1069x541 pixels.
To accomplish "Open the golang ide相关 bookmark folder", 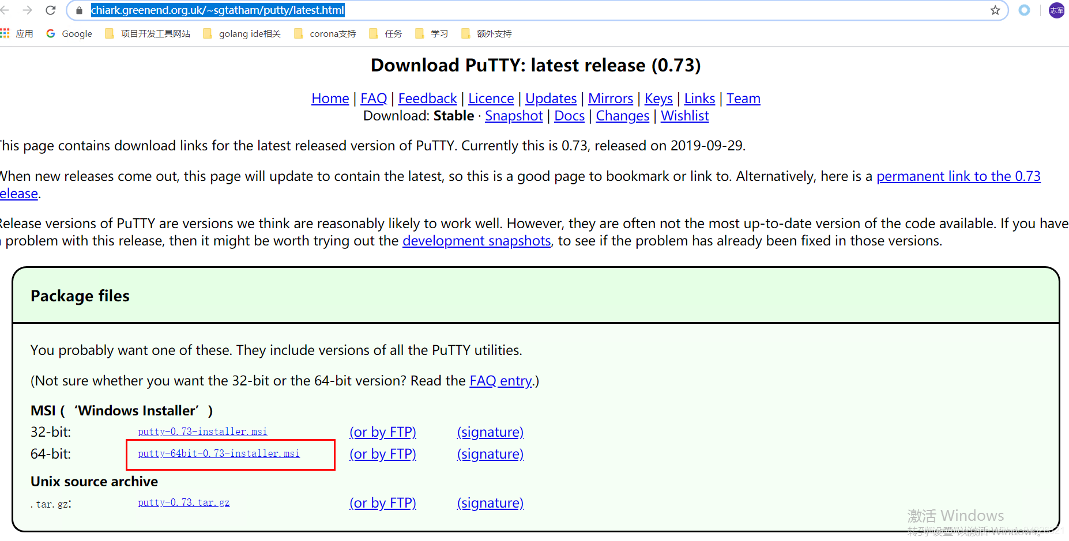I will pos(242,33).
